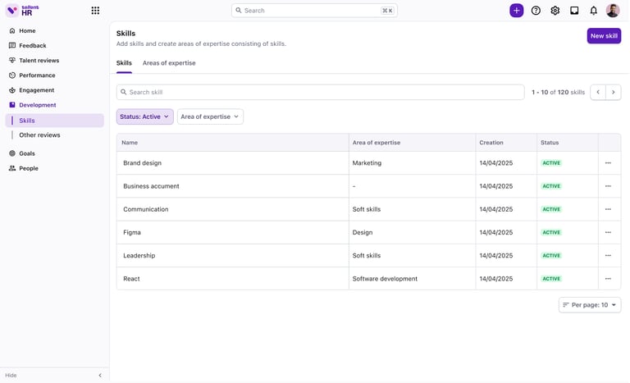Click the user profile avatar
This screenshot has height=383, width=630.
[613, 11]
